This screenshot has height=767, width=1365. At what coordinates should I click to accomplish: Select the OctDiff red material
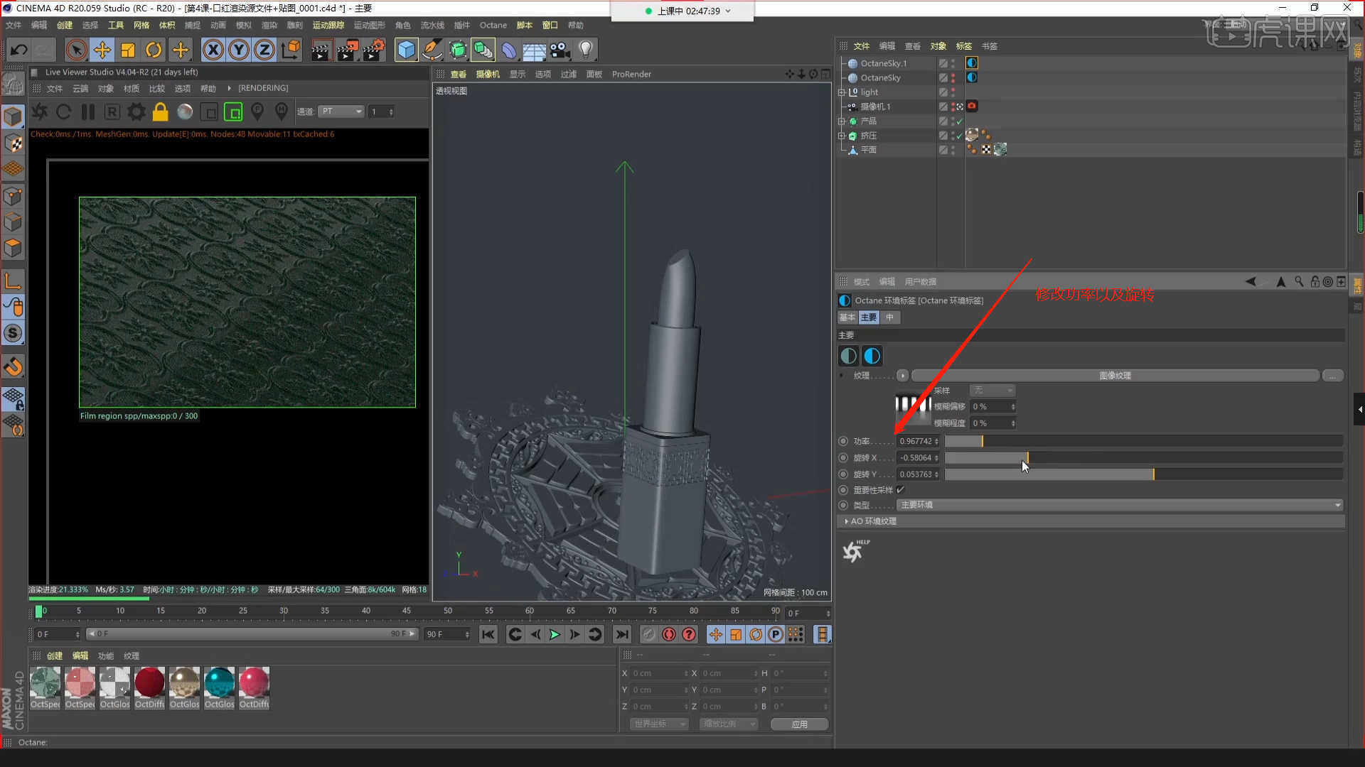pos(150,687)
